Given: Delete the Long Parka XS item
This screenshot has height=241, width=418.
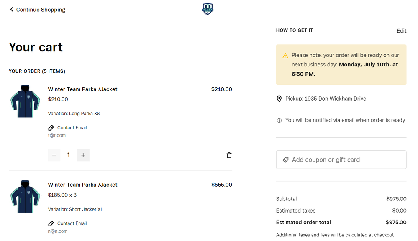Looking at the screenshot, I should [229, 155].
